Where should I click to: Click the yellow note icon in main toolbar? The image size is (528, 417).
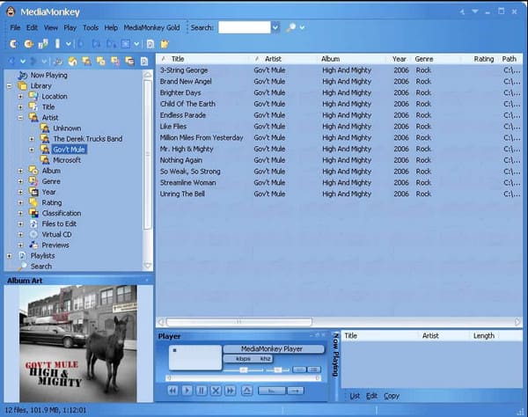coord(165,44)
